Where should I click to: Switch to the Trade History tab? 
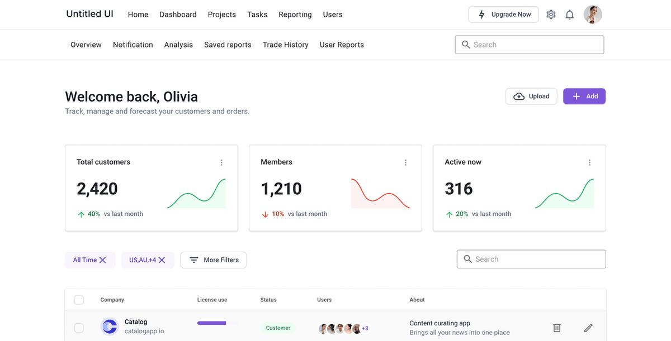click(285, 45)
